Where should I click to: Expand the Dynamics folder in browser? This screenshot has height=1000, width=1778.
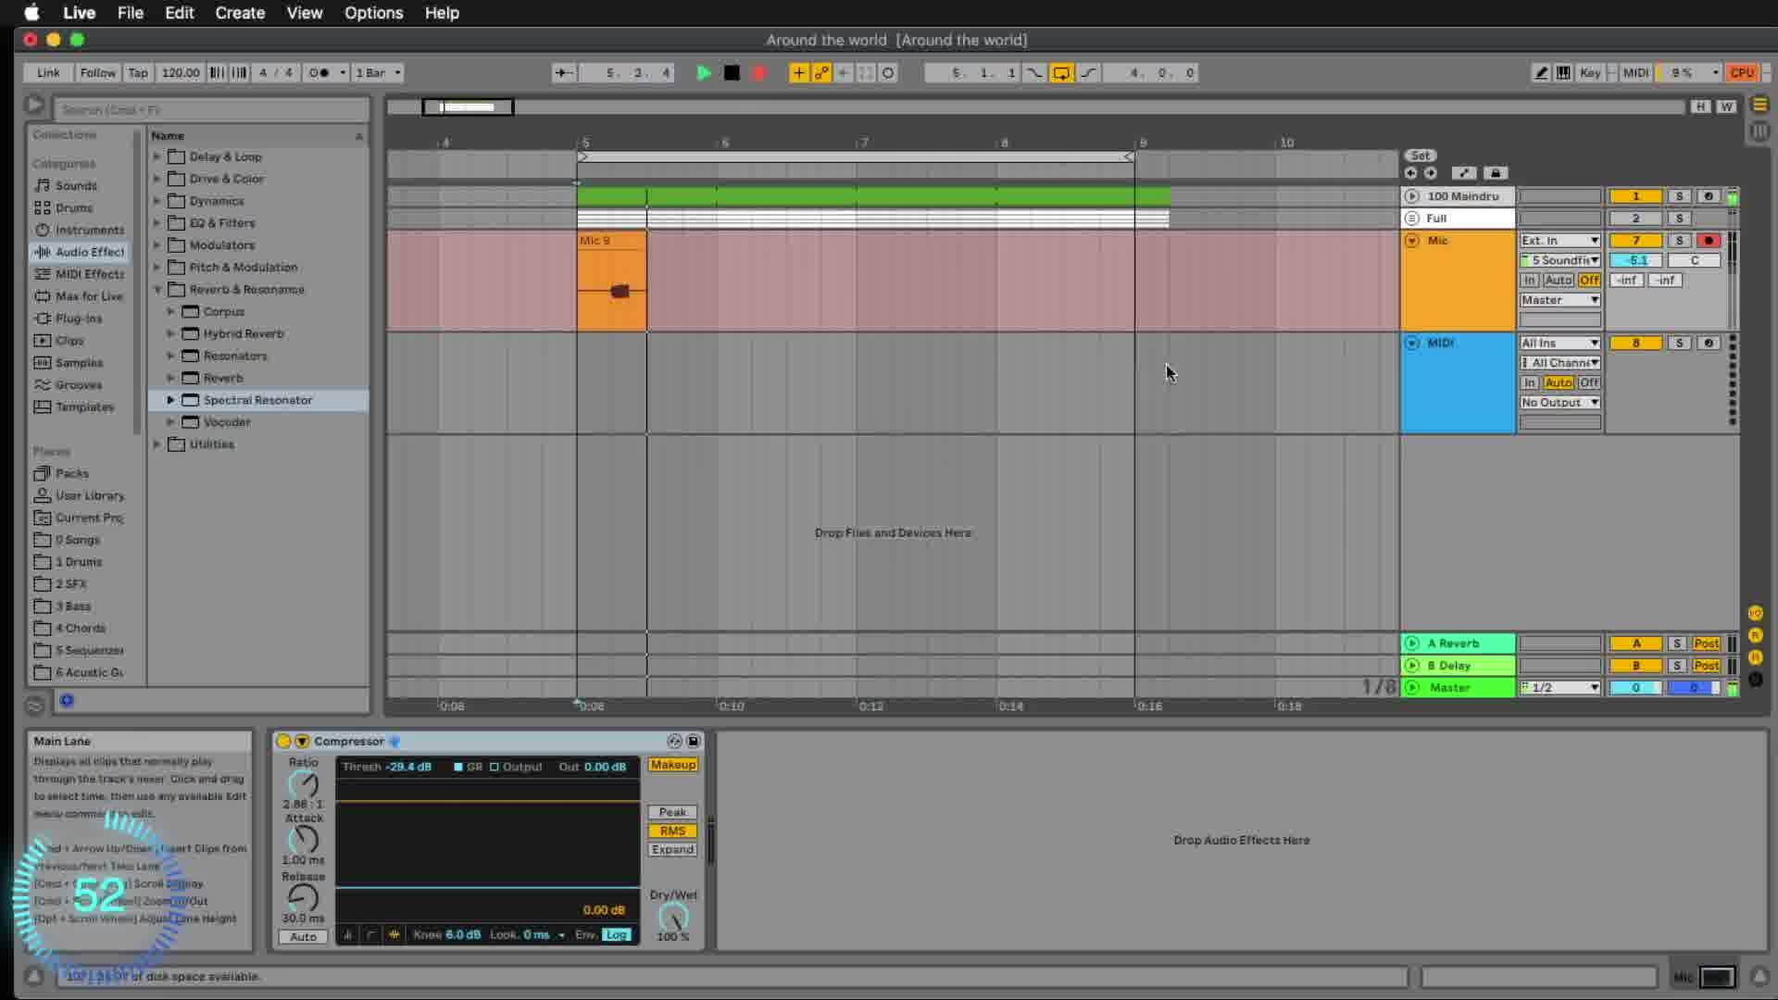(157, 201)
